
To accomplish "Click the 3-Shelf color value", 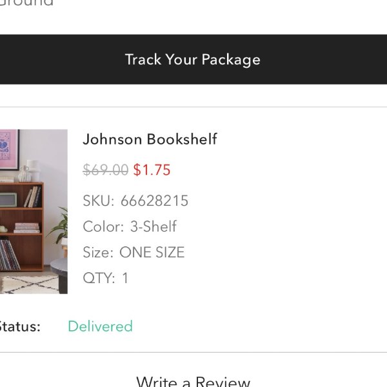I will click(154, 226).
